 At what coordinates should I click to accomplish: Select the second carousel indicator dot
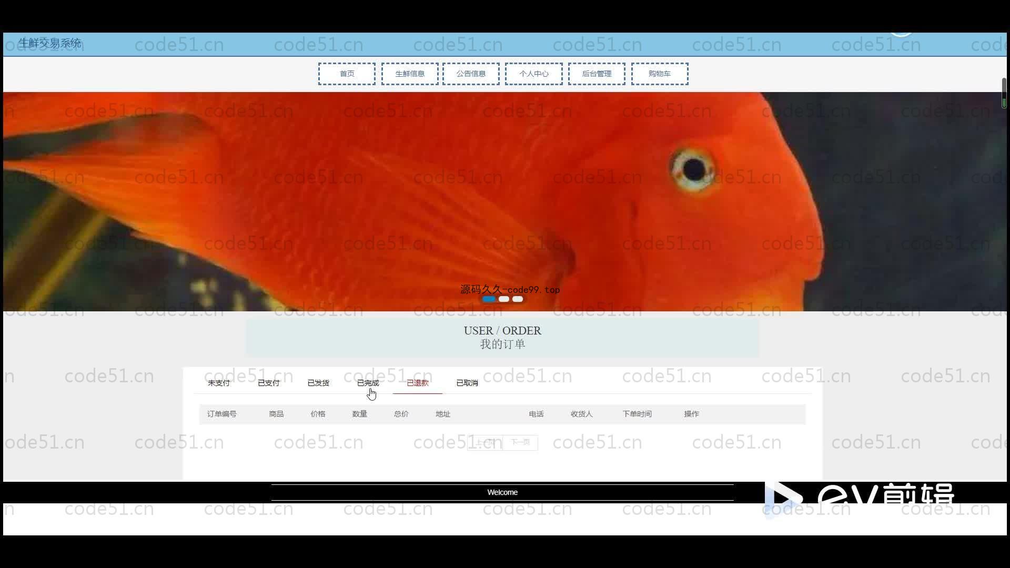(504, 299)
